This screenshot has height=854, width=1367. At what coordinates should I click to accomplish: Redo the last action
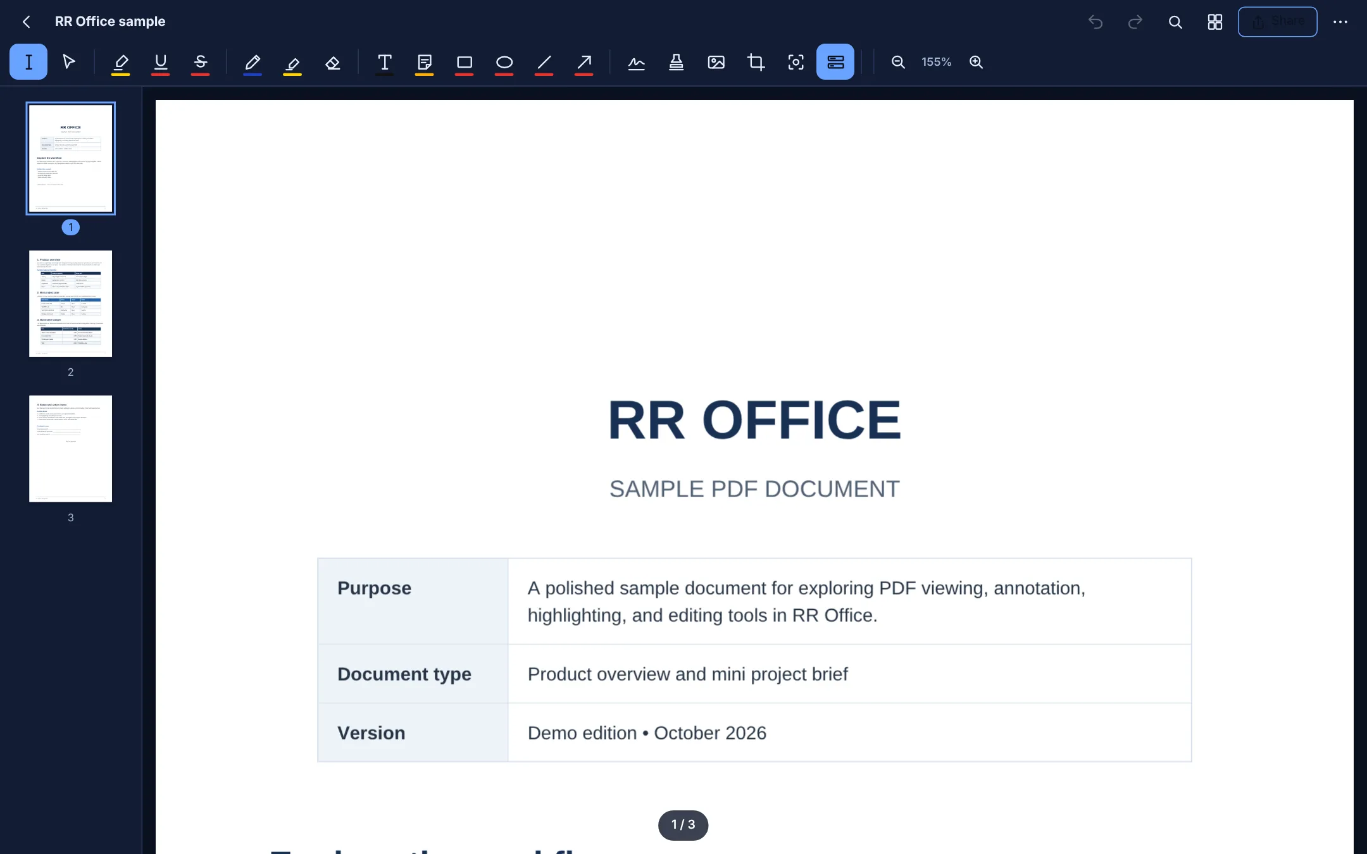point(1135,22)
